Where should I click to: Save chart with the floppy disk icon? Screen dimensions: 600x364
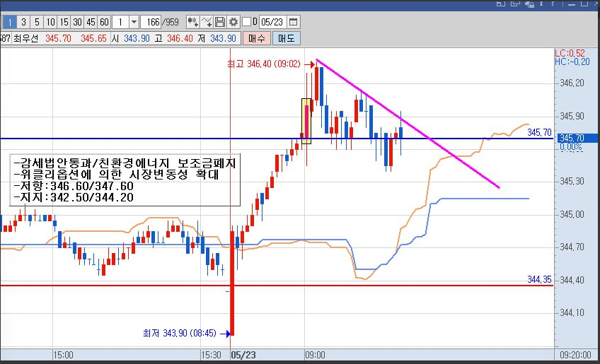(220, 22)
